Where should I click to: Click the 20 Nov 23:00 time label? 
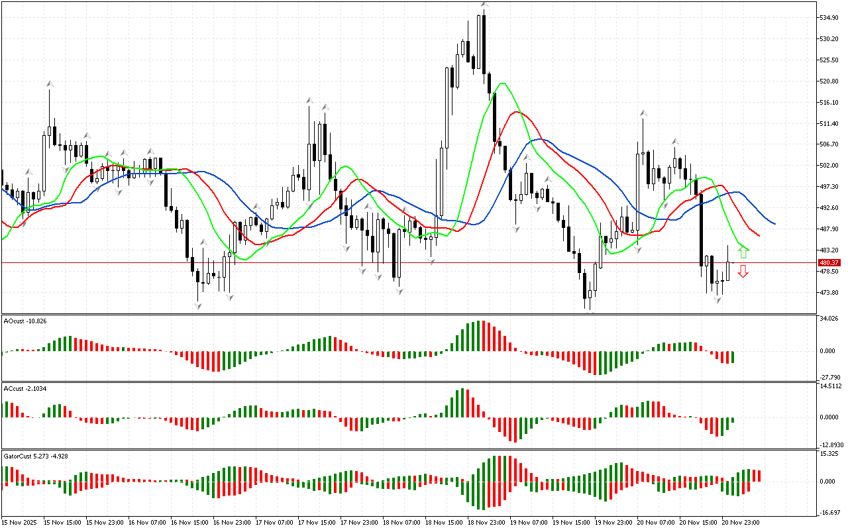click(x=739, y=522)
